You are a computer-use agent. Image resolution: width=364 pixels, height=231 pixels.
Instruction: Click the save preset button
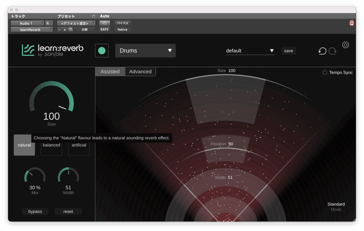[289, 50]
